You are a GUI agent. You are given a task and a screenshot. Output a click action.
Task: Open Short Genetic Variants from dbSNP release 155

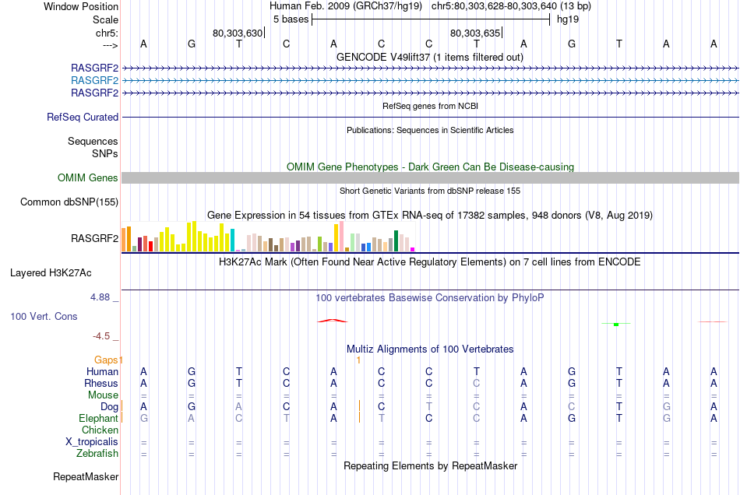(x=430, y=191)
